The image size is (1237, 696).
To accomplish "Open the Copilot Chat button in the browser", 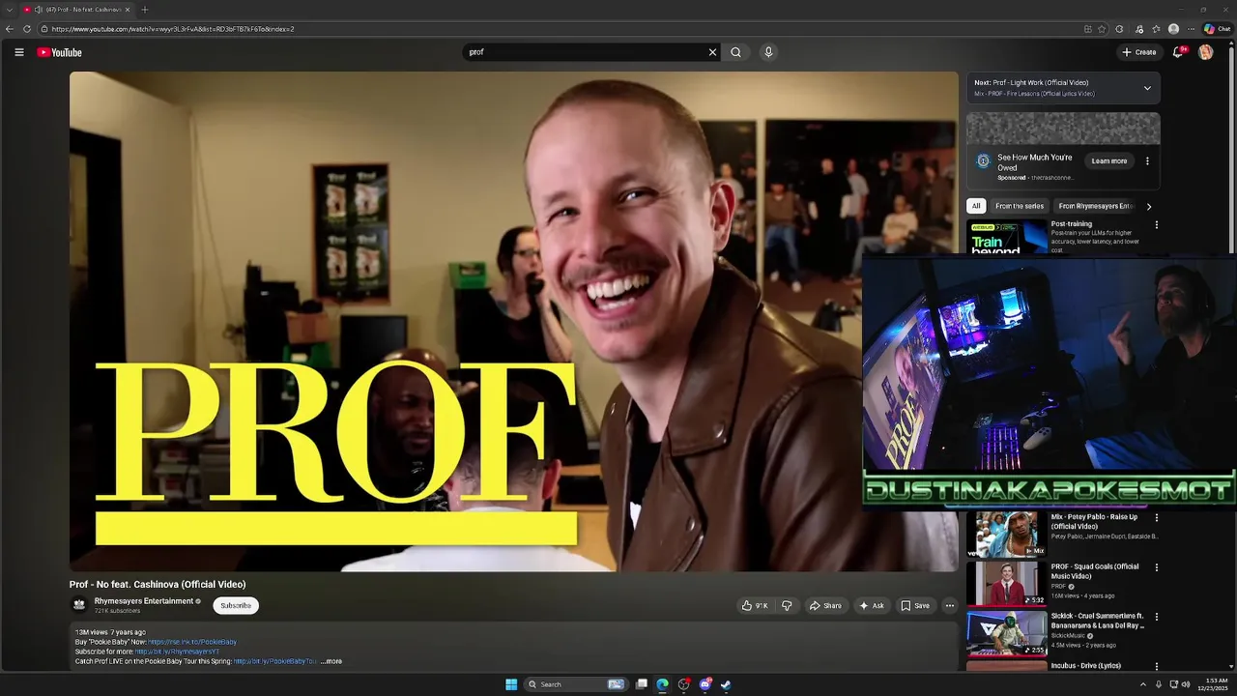I will point(1218,29).
